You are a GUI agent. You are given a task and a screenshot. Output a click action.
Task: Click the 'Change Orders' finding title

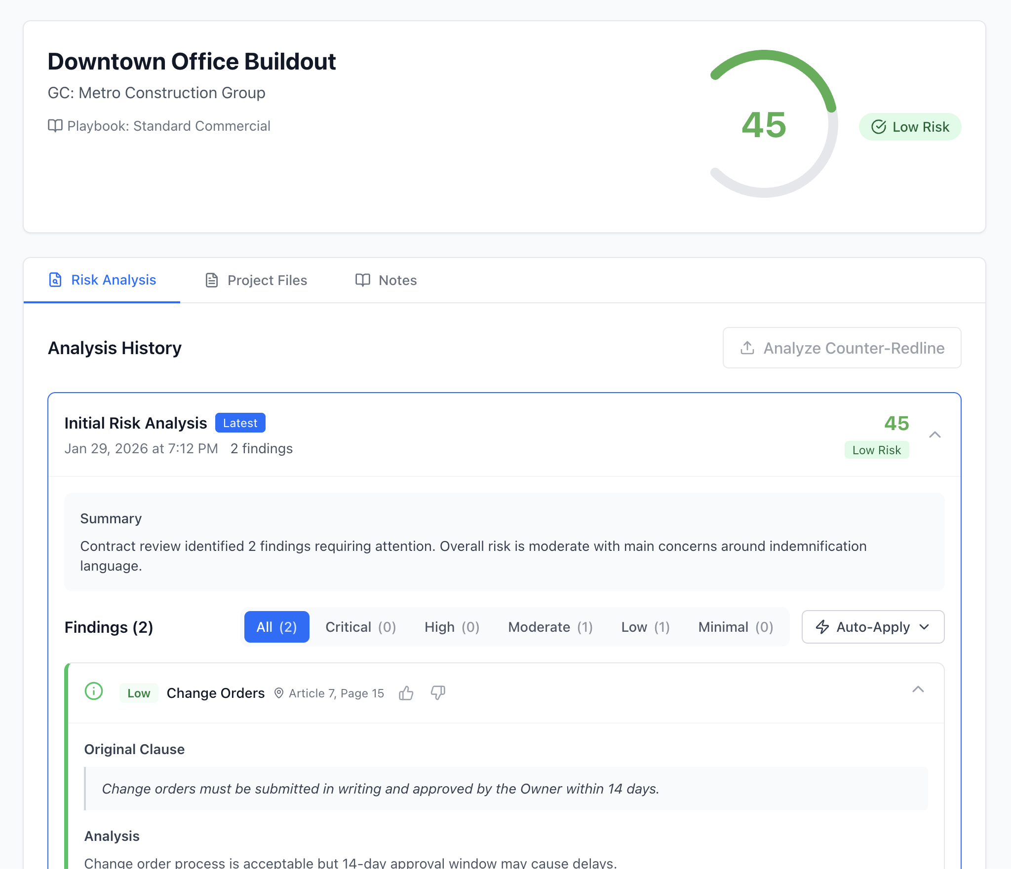(215, 693)
